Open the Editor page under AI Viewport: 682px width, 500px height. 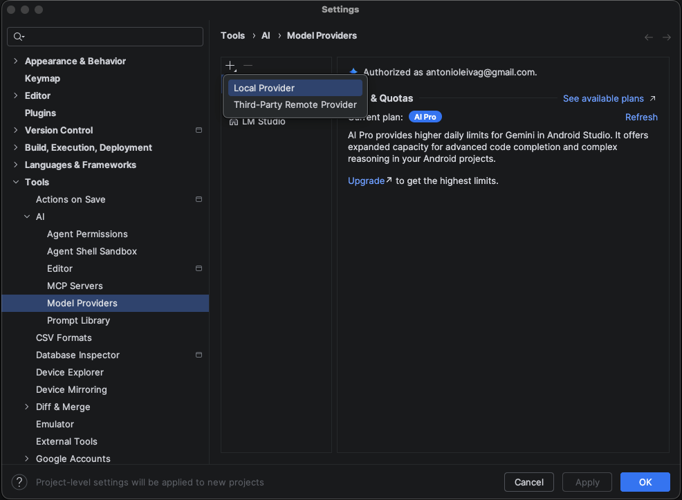click(x=59, y=268)
